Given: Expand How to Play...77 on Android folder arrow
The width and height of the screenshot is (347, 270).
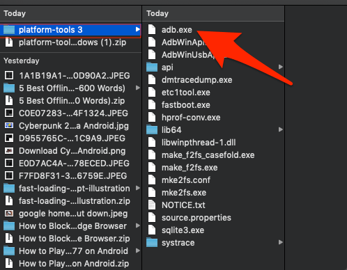Looking at the screenshot, I should click(138, 251).
